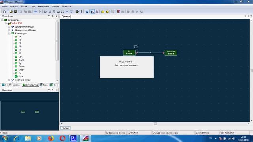253x142 pixels.
Task: Click the Проект tab above the canvas
Action: (x=66, y=17)
